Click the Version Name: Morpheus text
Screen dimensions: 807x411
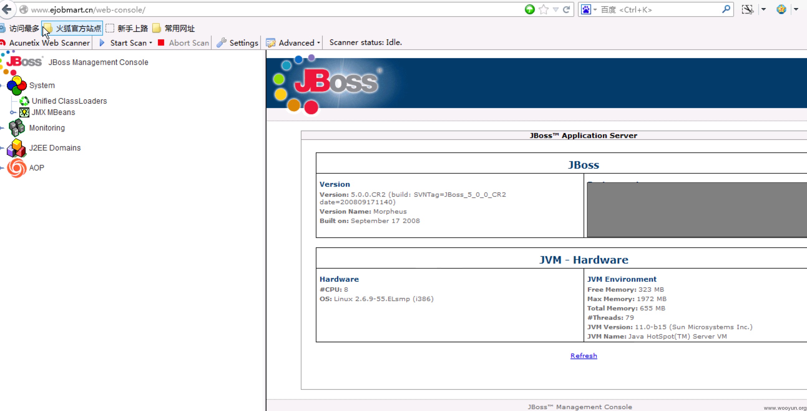[363, 212]
